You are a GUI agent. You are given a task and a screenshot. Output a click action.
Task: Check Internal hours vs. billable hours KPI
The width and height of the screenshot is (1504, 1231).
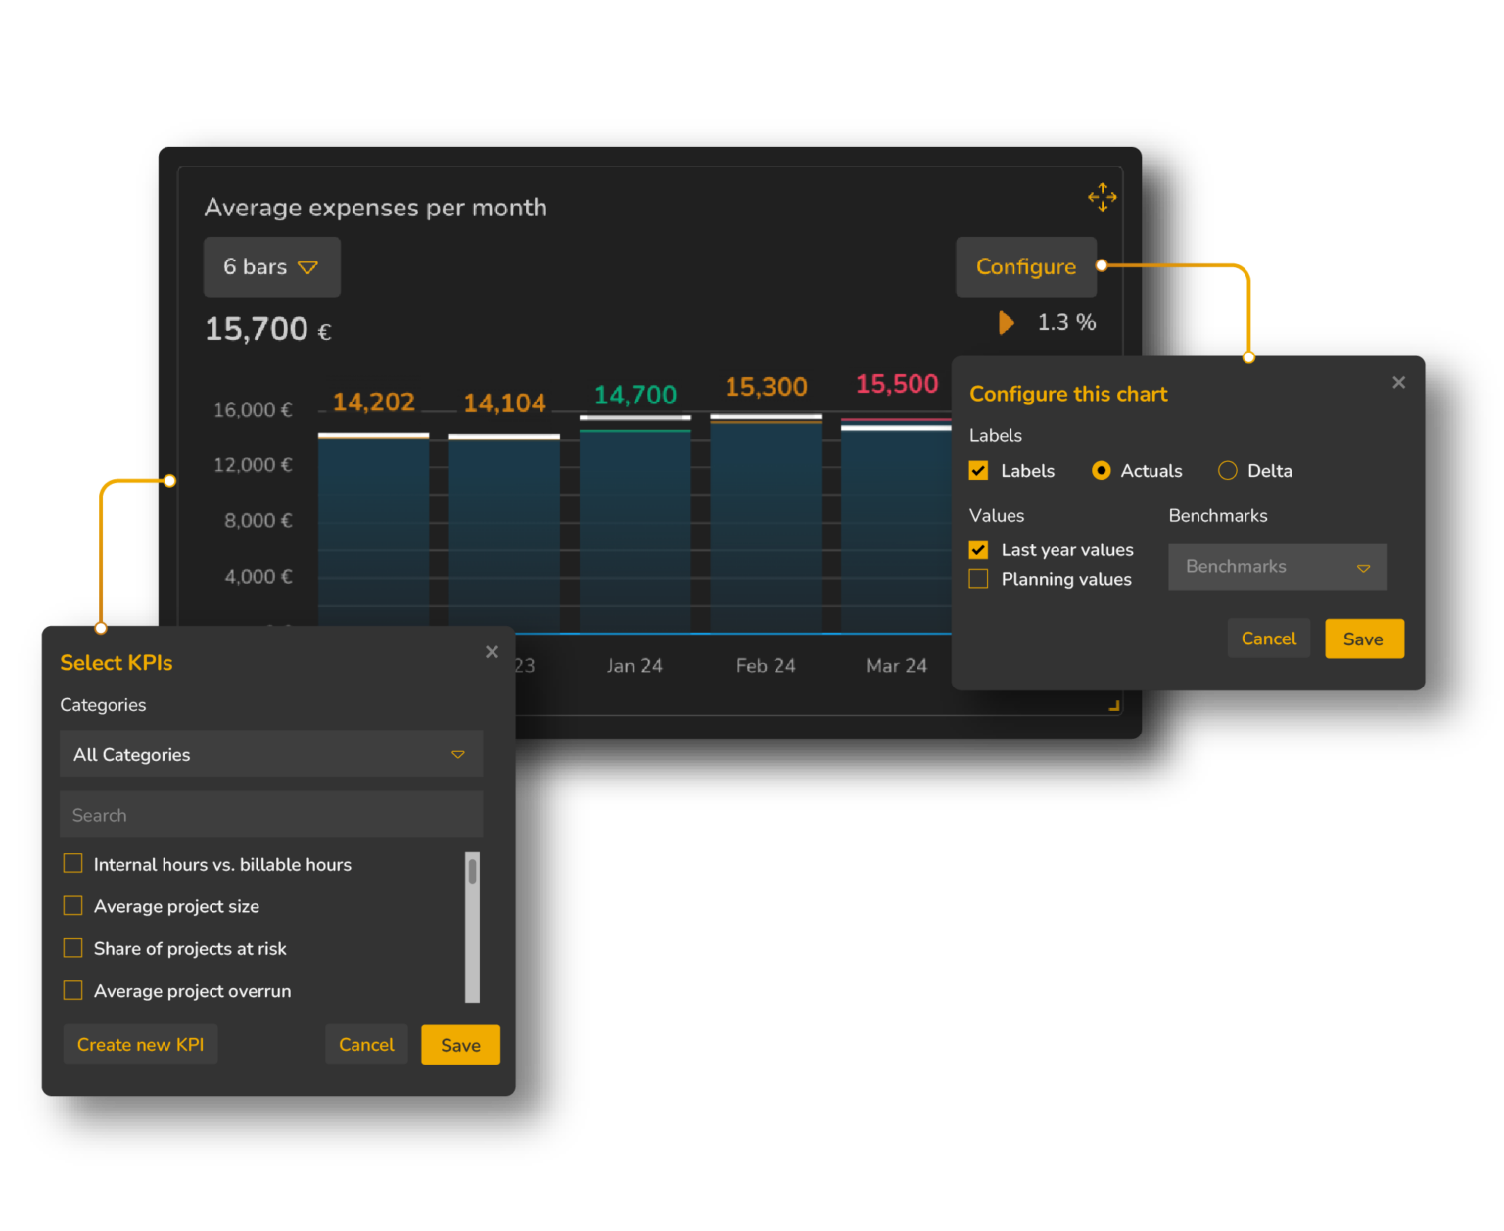coord(72,863)
